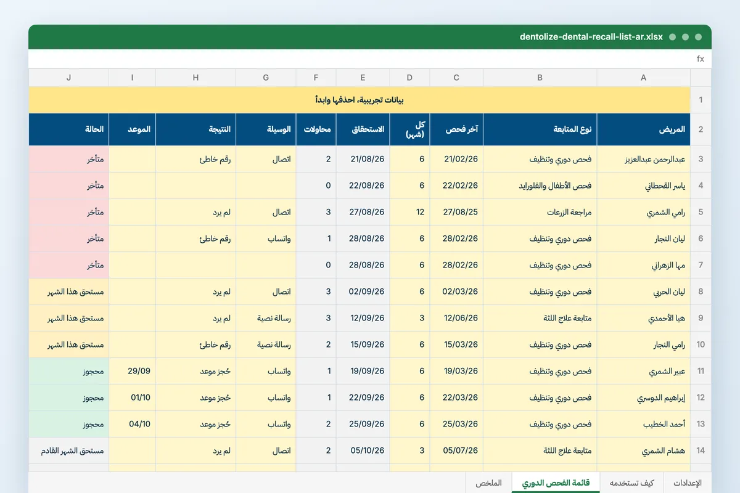Click due date 05/10/26
This screenshot has height=493, width=740.
click(363, 450)
